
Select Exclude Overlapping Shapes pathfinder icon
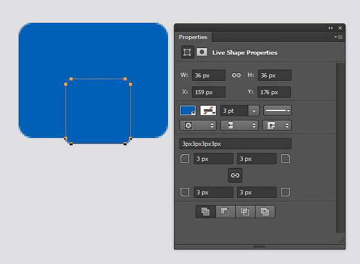(265, 211)
